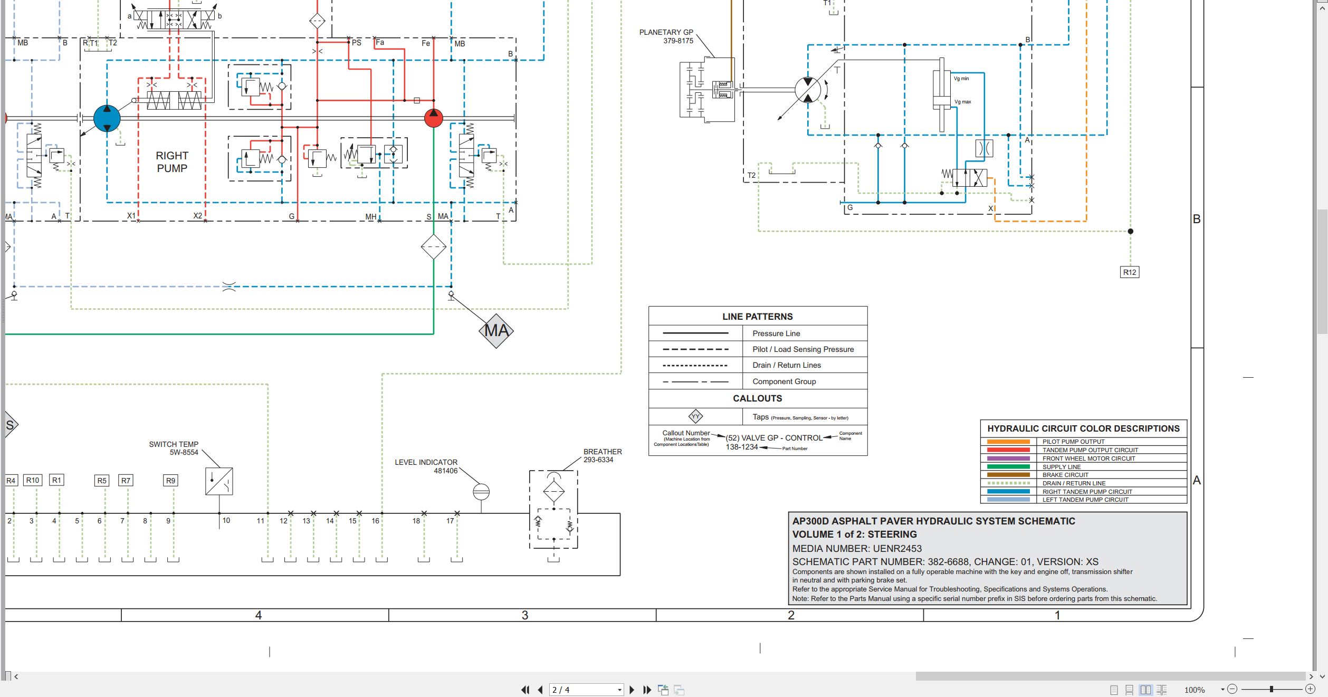Click the CALLOUTS heading

point(758,398)
